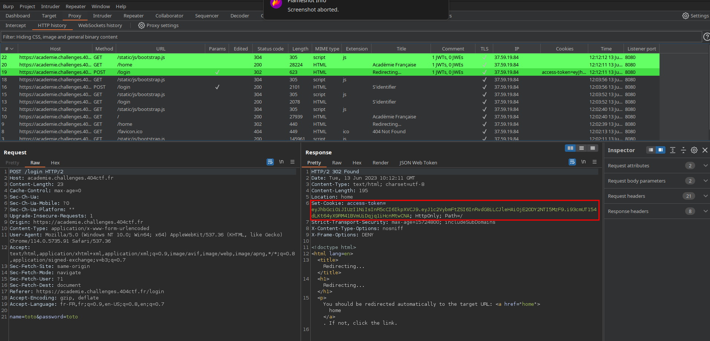Dock the Inspector to the left side

click(x=651, y=150)
